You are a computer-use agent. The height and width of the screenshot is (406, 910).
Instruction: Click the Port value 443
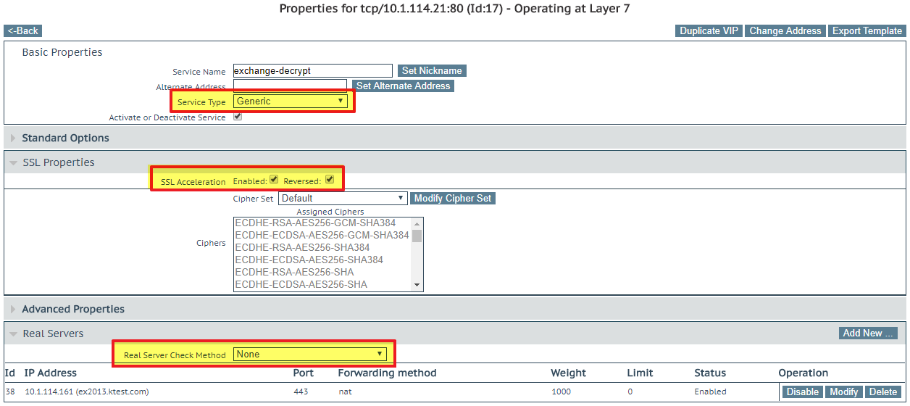pyautogui.click(x=300, y=391)
